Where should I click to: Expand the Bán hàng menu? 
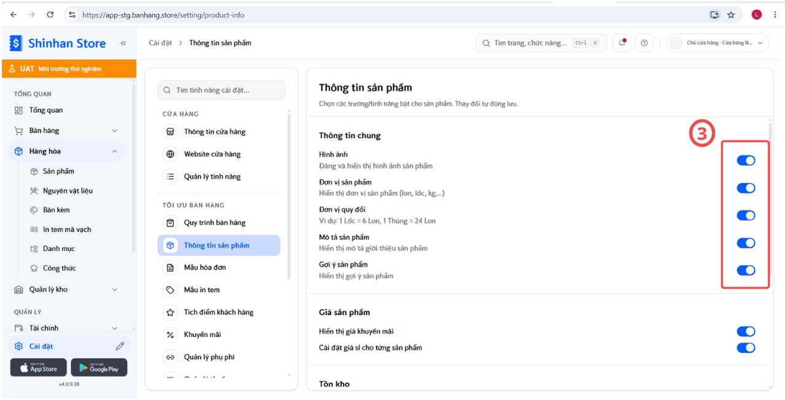(66, 130)
